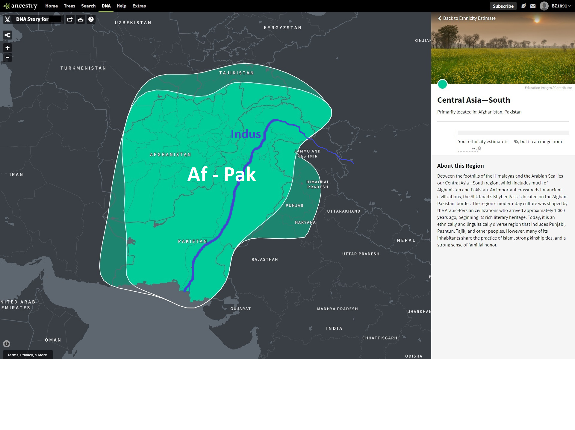Click the Madhya Pradesh map label
Image resolution: width=575 pixels, height=430 pixels.
point(338,309)
